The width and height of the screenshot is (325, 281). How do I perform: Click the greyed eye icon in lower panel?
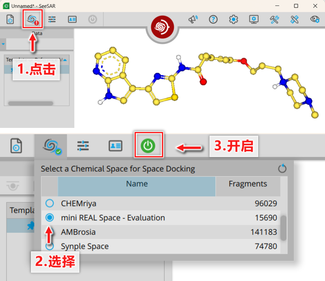pyautogui.click(x=13, y=186)
